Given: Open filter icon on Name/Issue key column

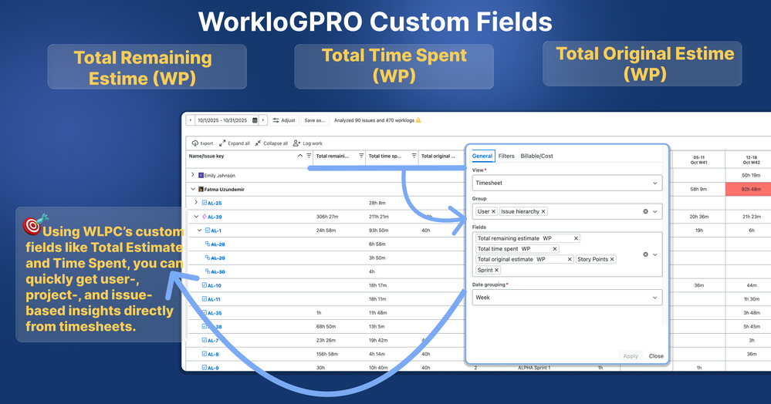Looking at the screenshot, I should [x=309, y=156].
